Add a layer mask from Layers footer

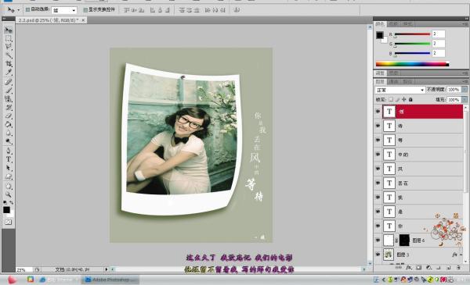click(x=419, y=267)
